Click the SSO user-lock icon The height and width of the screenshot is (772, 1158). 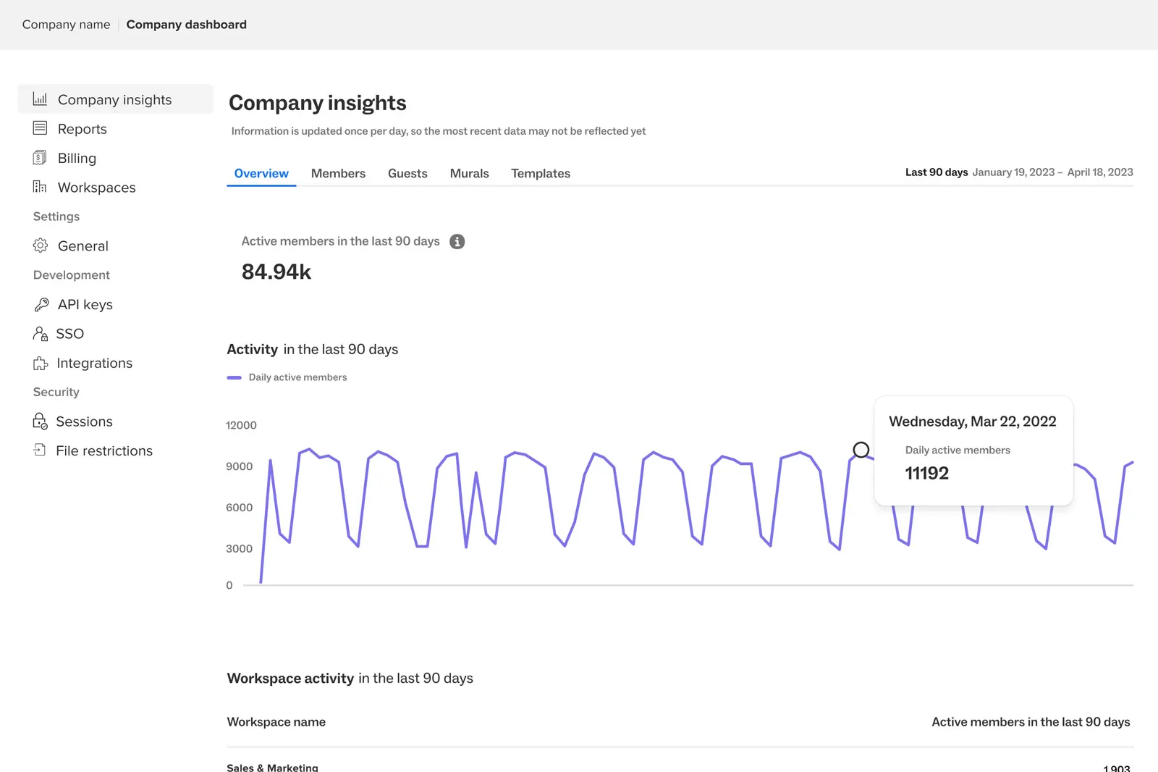[41, 334]
